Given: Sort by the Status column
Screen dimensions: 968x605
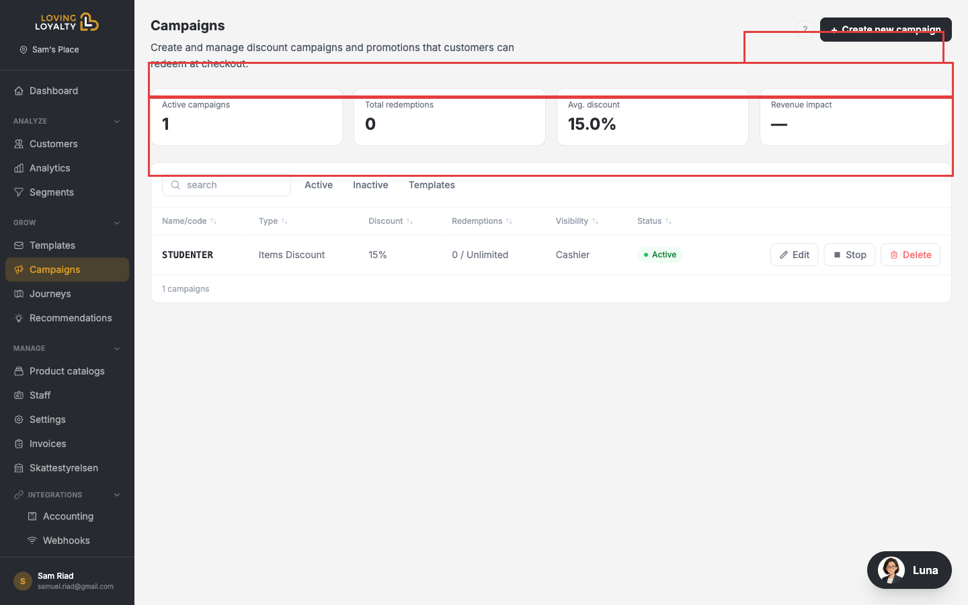Looking at the screenshot, I should [x=654, y=221].
